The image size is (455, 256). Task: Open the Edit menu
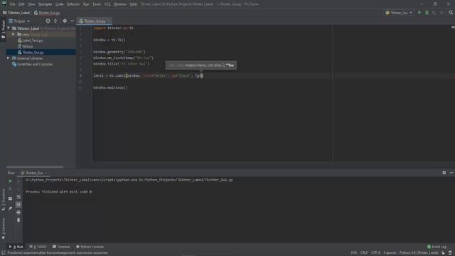(21, 4)
